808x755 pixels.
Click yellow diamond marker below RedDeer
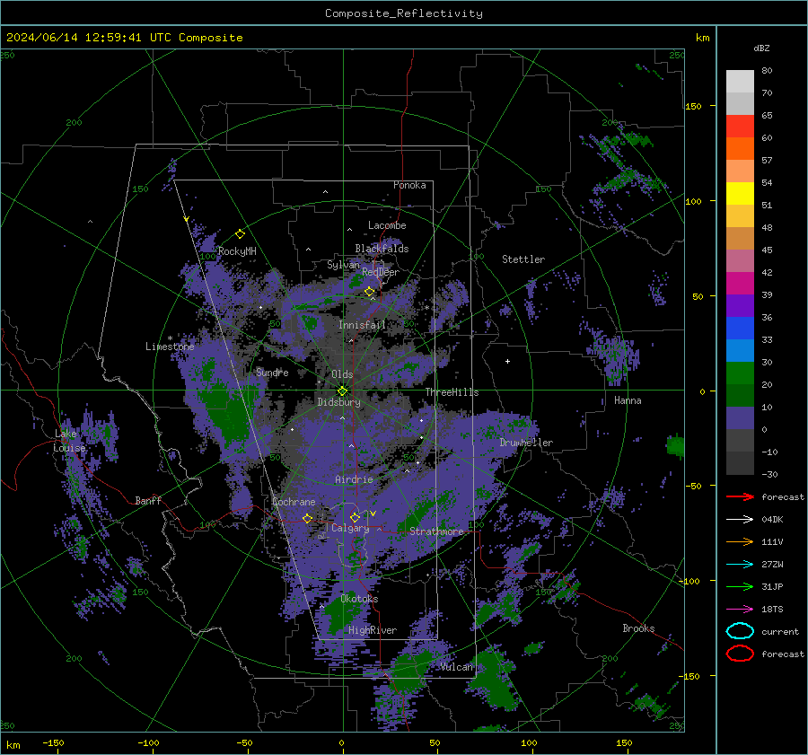click(x=370, y=292)
